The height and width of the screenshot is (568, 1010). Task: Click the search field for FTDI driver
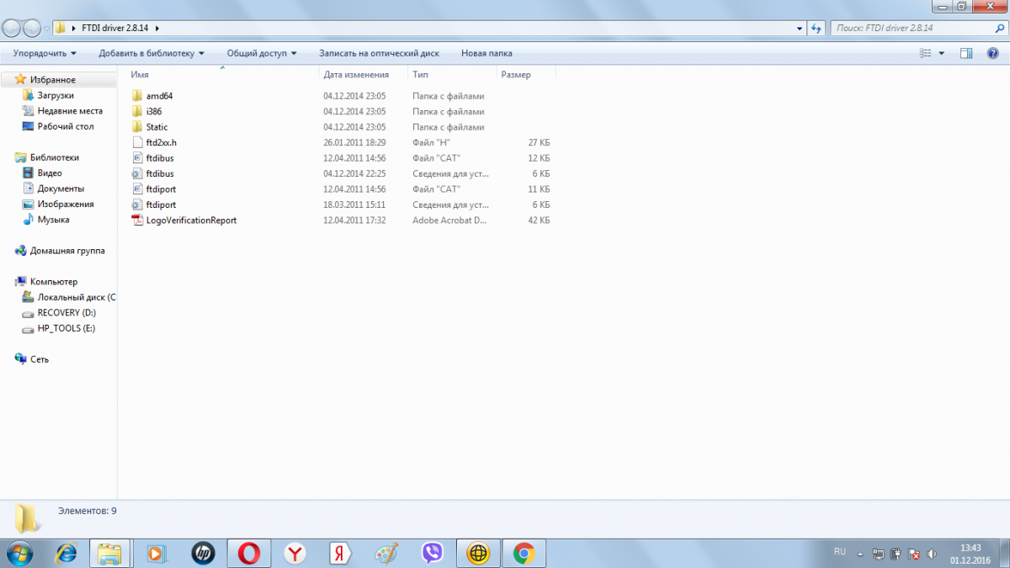[917, 28]
